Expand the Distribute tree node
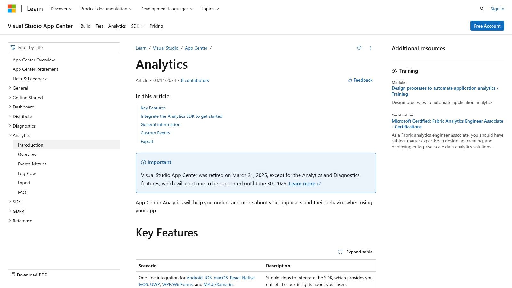Image resolution: width=512 pixels, height=288 pixels. tap(10, 116)
